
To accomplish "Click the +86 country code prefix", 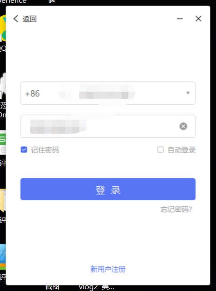I will (32, 93).
